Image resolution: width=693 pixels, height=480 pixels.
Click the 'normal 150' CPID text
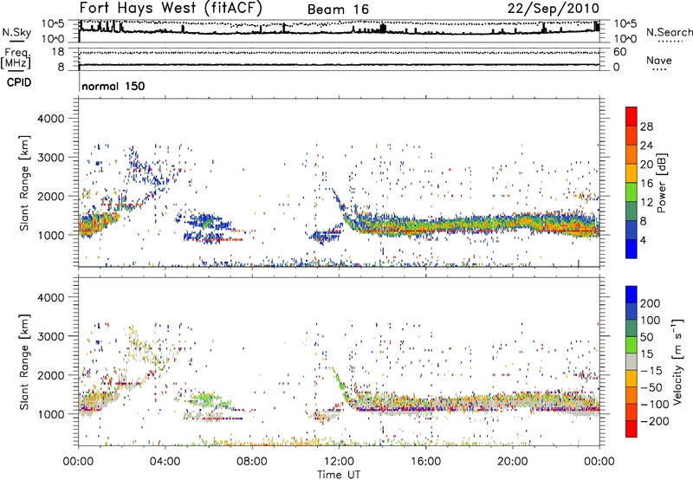(x=113, y=86)
